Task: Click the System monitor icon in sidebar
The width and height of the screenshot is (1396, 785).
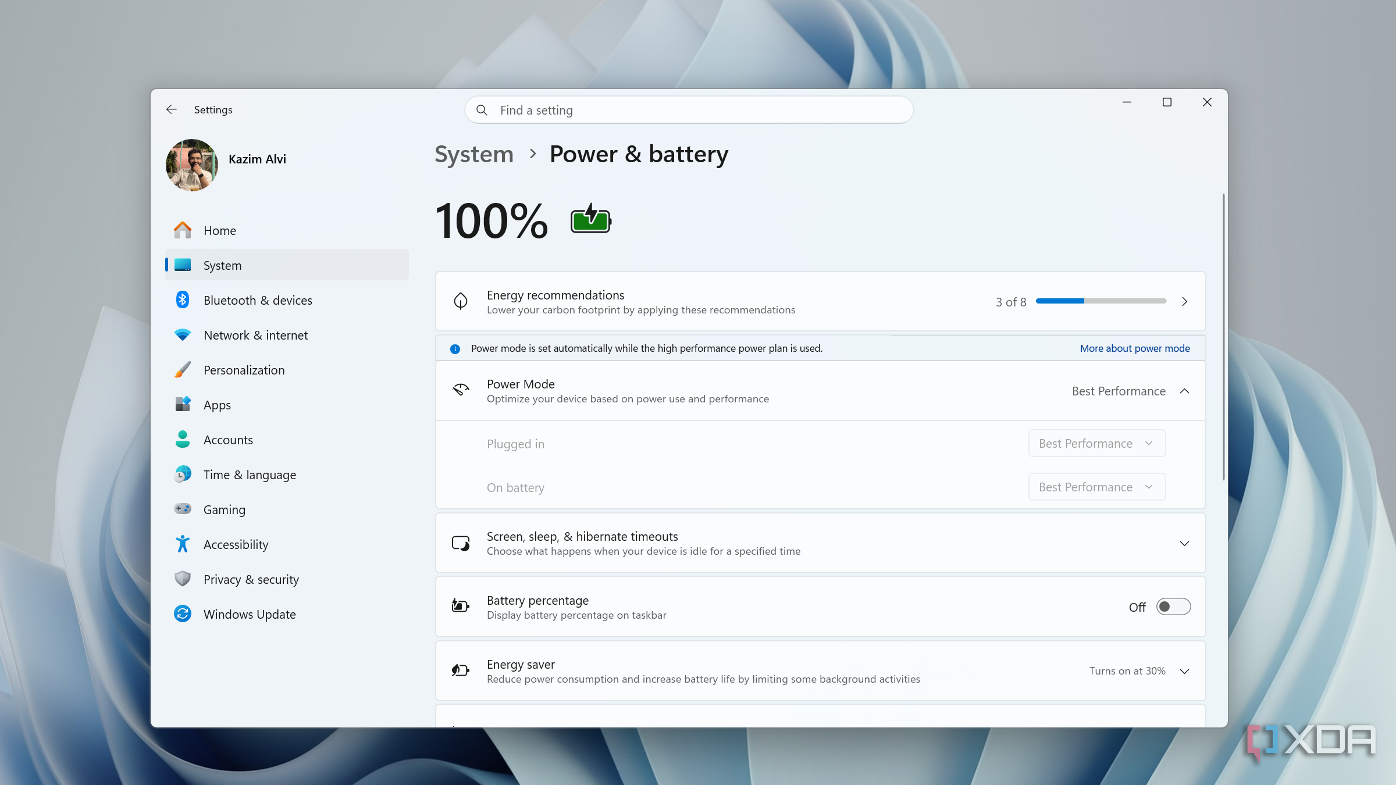Action: pyautogui.click(x=183, y=265)
